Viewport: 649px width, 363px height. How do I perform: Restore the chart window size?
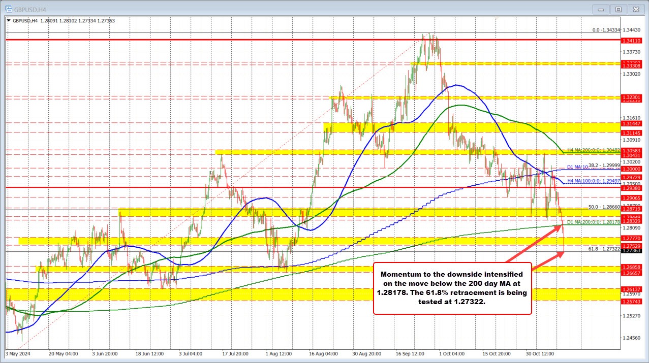click(x=618, y=9)
